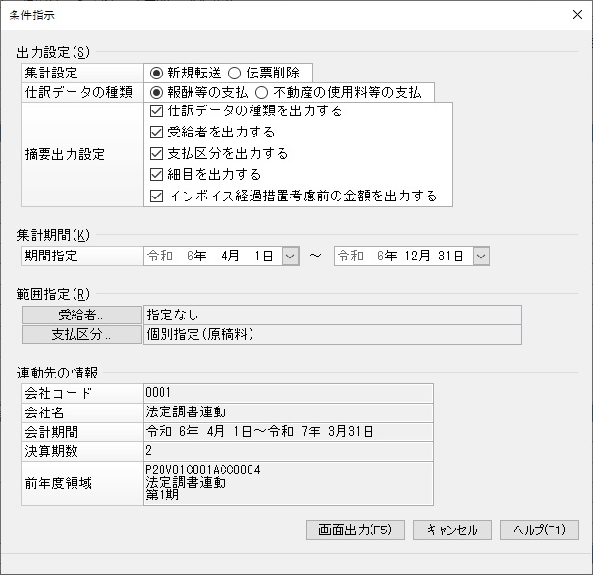This screenshot has height=575, width=593.
Task: Open the 受給者... selection button
Action: pyautogui.click(x=81, y=315)
